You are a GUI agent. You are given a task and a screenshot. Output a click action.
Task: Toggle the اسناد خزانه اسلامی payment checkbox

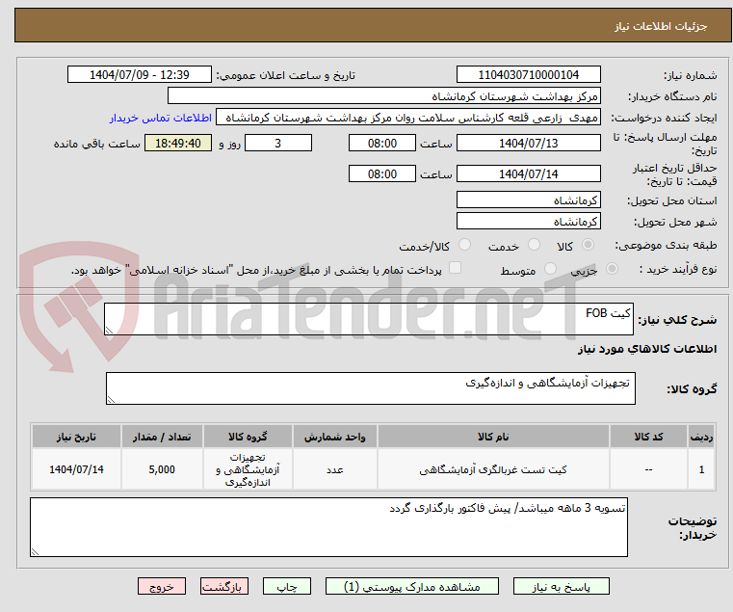[455, 268]
